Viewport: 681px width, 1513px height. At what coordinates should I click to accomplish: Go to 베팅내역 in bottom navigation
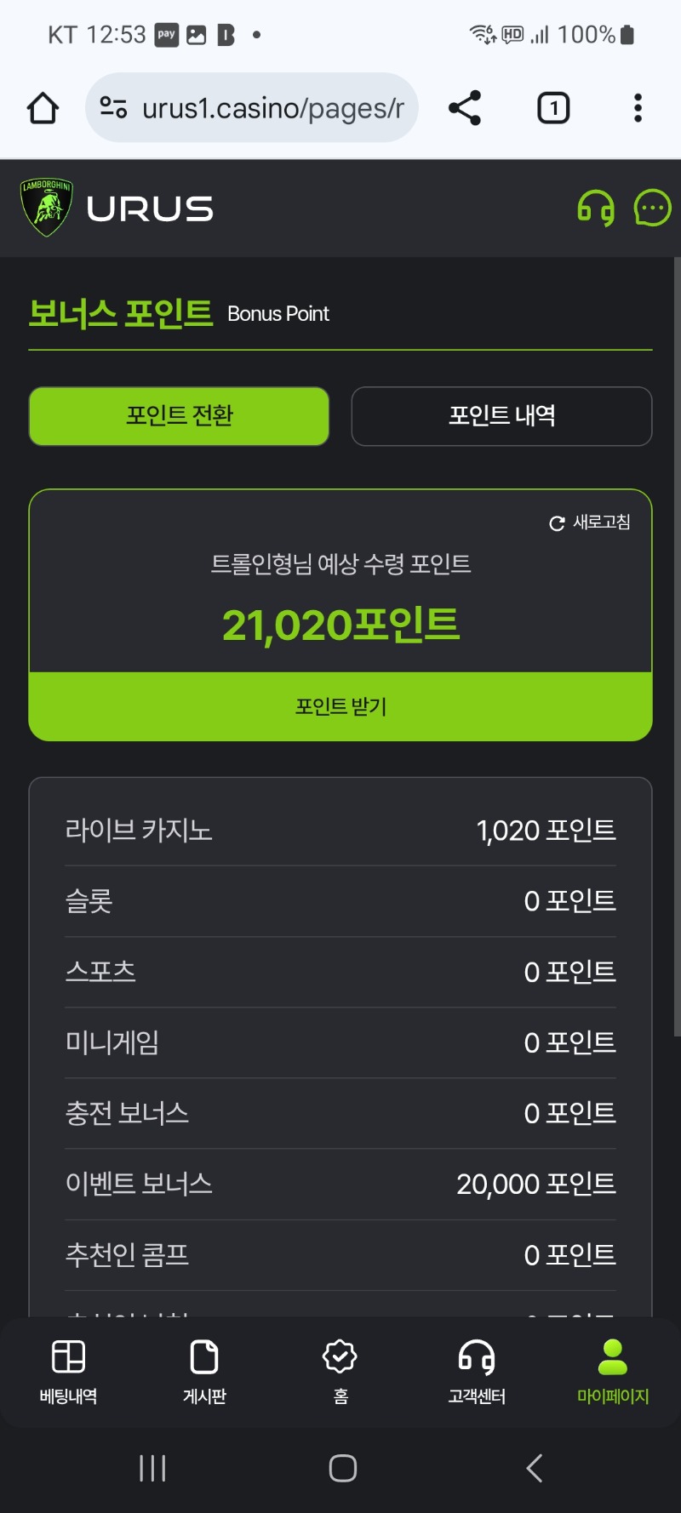(x=68, y=1371)
